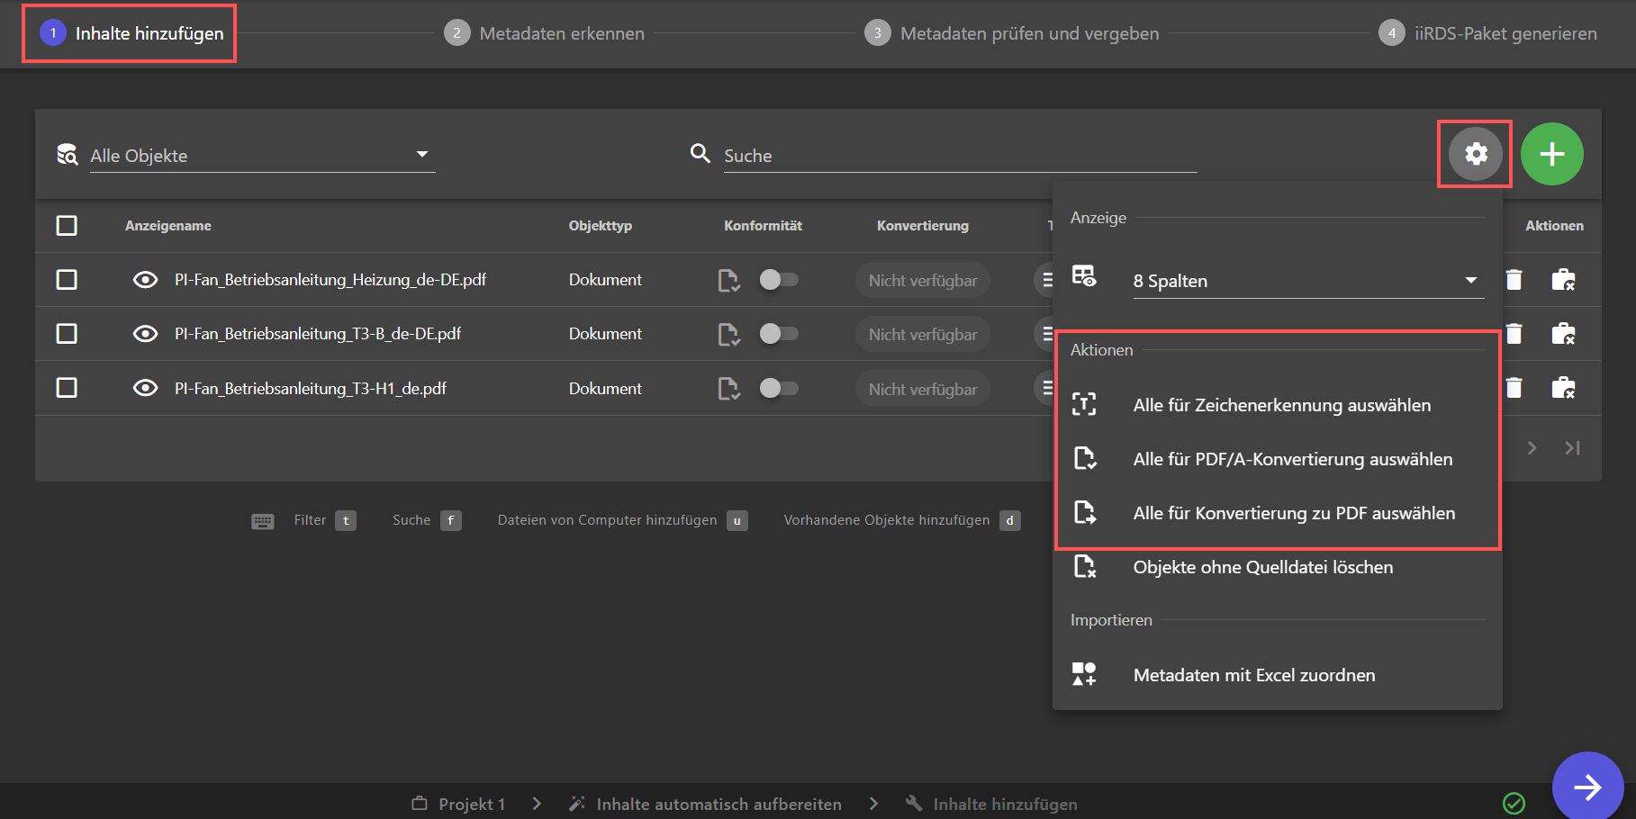Sort by Anzeigename column header
Screen dimensions: 1636x819
coord(167,226)
